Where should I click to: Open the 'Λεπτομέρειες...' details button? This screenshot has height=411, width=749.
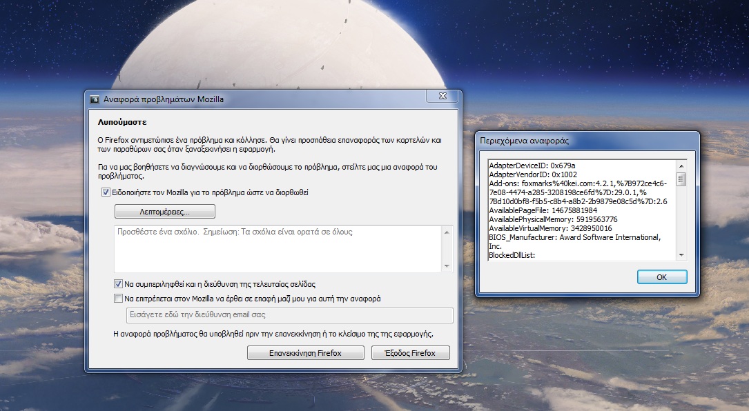pyautogui.click(x=165, y=212)
